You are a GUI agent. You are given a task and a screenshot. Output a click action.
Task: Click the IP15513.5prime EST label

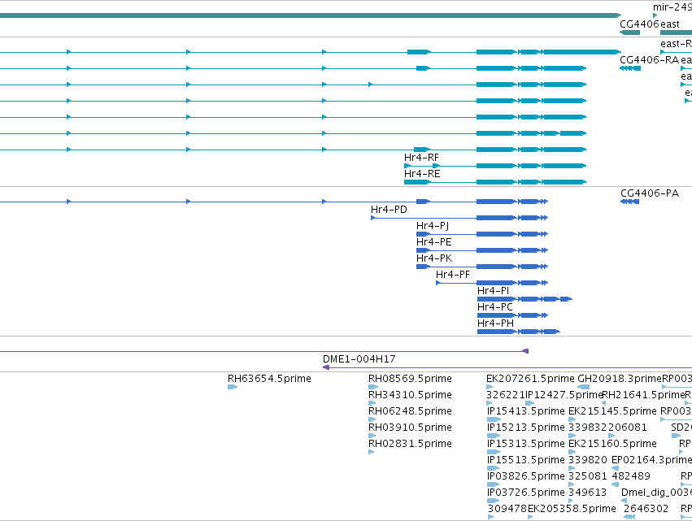[526, 460]
